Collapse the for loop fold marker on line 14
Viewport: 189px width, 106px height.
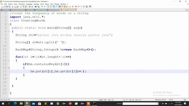9,60
